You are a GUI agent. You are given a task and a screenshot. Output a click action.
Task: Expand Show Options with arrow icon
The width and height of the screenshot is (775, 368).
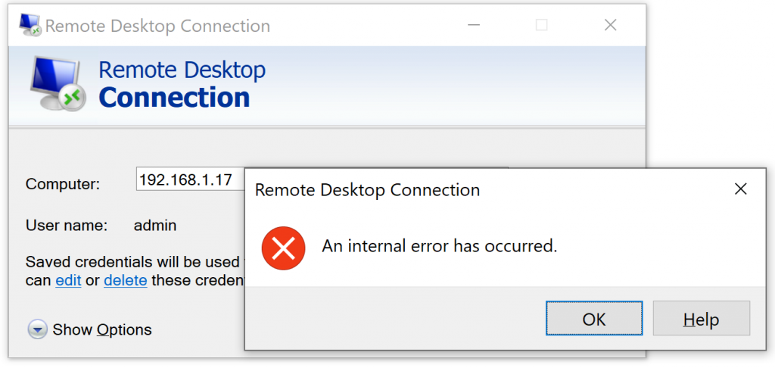[38, 329]
